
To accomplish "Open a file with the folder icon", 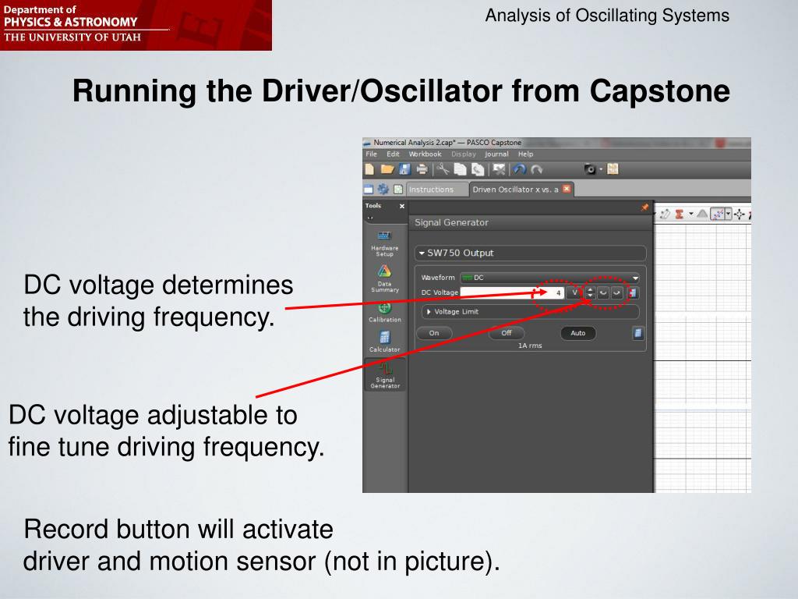I will 387,169.
